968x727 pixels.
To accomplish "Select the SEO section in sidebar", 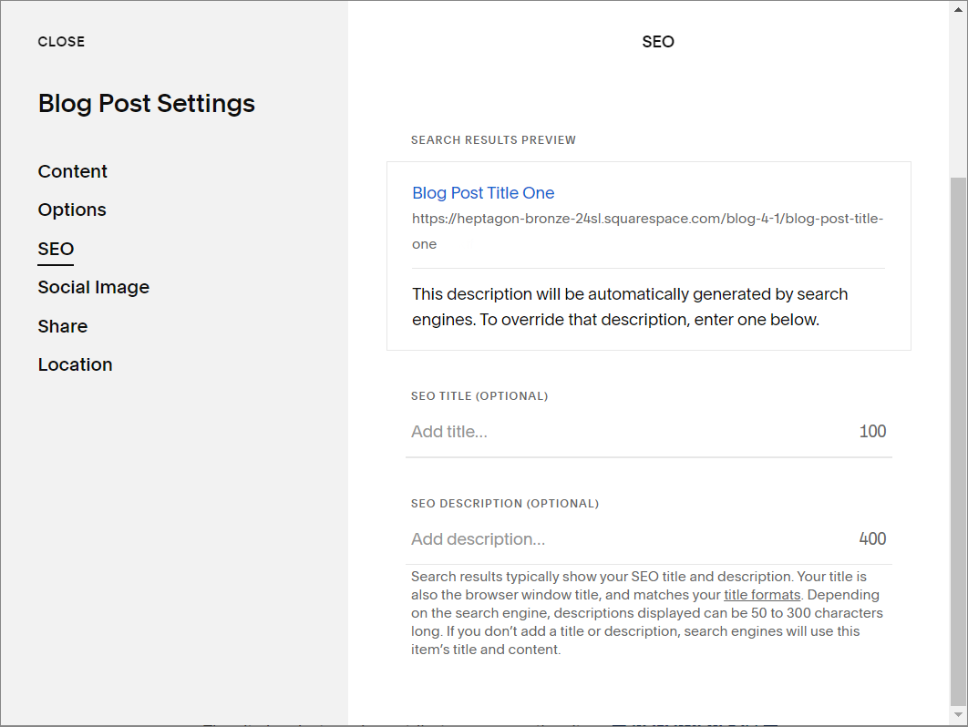I will [56, 248].
